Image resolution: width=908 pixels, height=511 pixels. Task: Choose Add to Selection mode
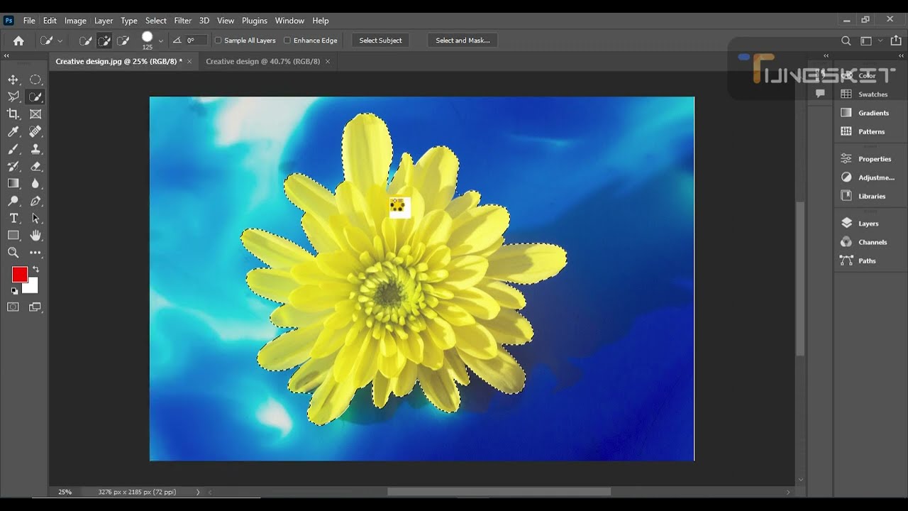pos(104,40)
